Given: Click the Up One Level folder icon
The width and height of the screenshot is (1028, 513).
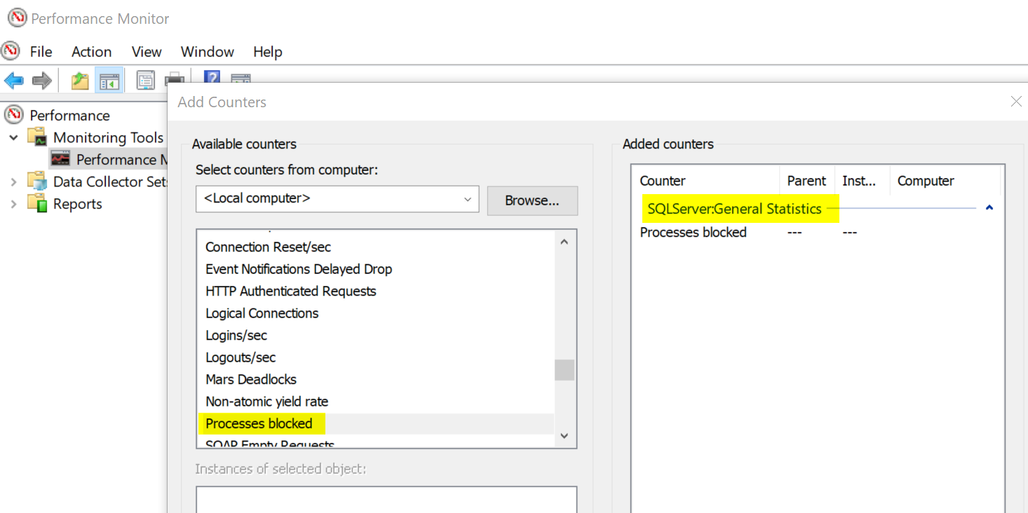Looking at the screenshot, I should pyautogui.click(x=80, y=81).
